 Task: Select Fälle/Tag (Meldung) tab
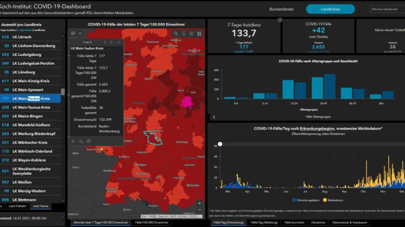tap(264, 222)
